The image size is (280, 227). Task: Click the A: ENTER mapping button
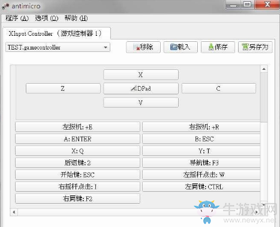(77, 139)
